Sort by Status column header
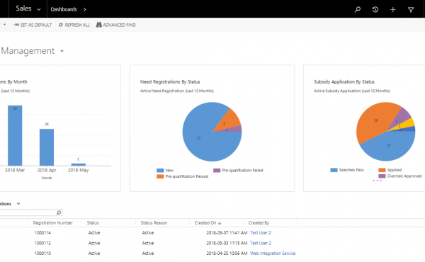The image size is (425, 262). click(x=93, y=223)
